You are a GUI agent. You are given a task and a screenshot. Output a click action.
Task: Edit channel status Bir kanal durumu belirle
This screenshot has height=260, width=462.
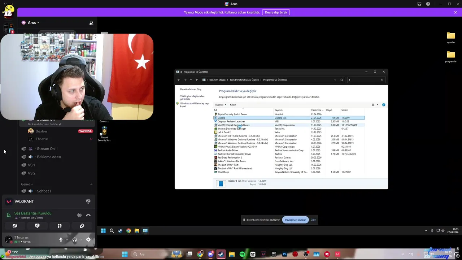point(44,124)
